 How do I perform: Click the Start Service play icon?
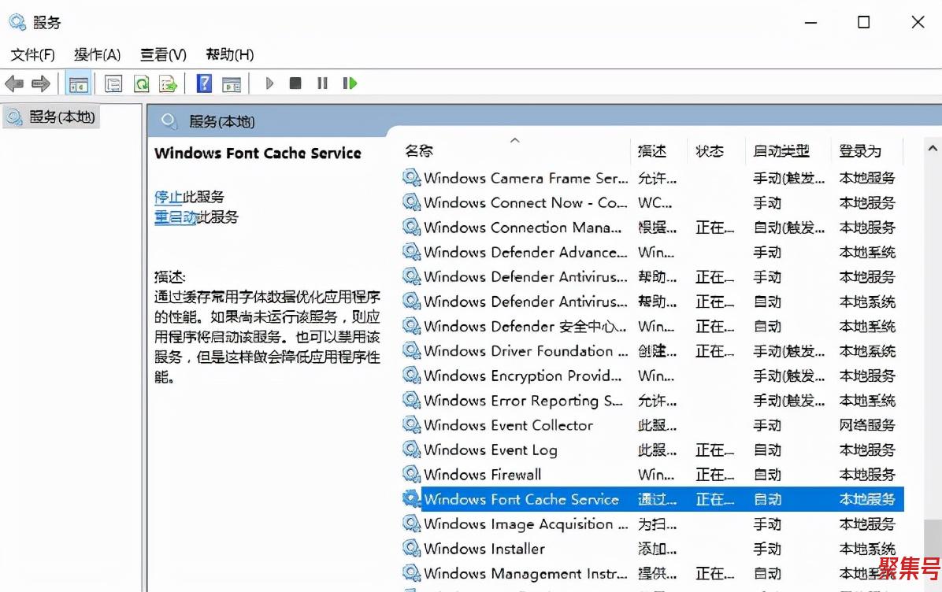pos(269,83)
